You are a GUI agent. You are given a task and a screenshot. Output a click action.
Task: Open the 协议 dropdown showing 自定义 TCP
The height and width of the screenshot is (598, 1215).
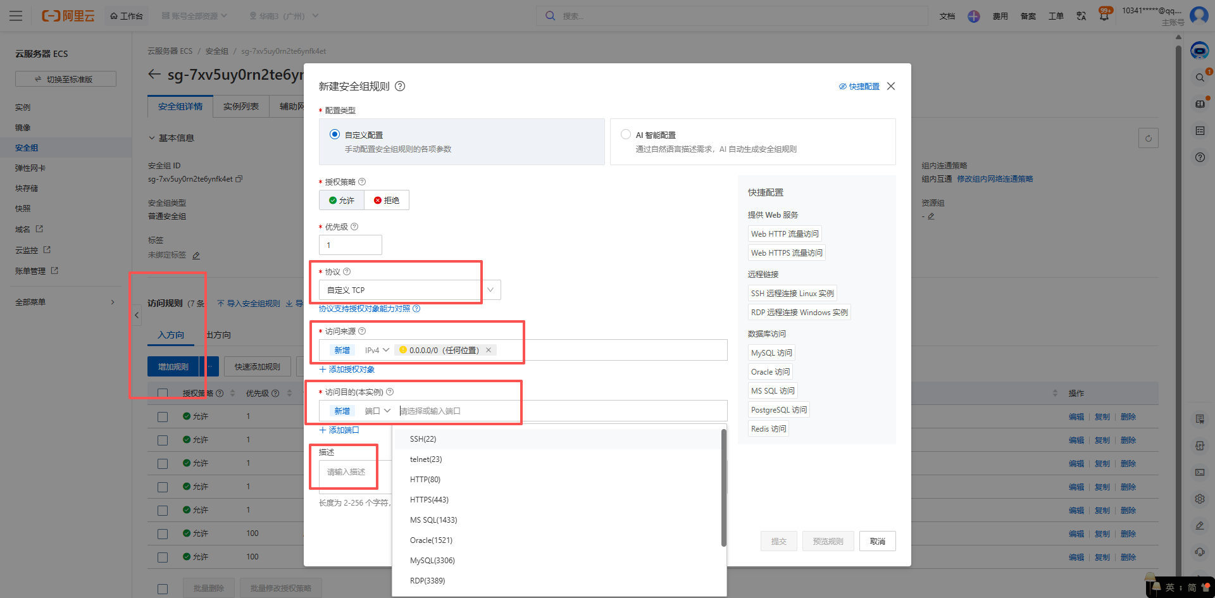tap(410, 290)
